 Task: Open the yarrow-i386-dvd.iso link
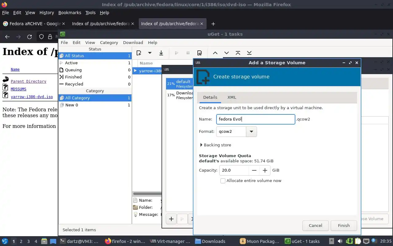[32, 97]
